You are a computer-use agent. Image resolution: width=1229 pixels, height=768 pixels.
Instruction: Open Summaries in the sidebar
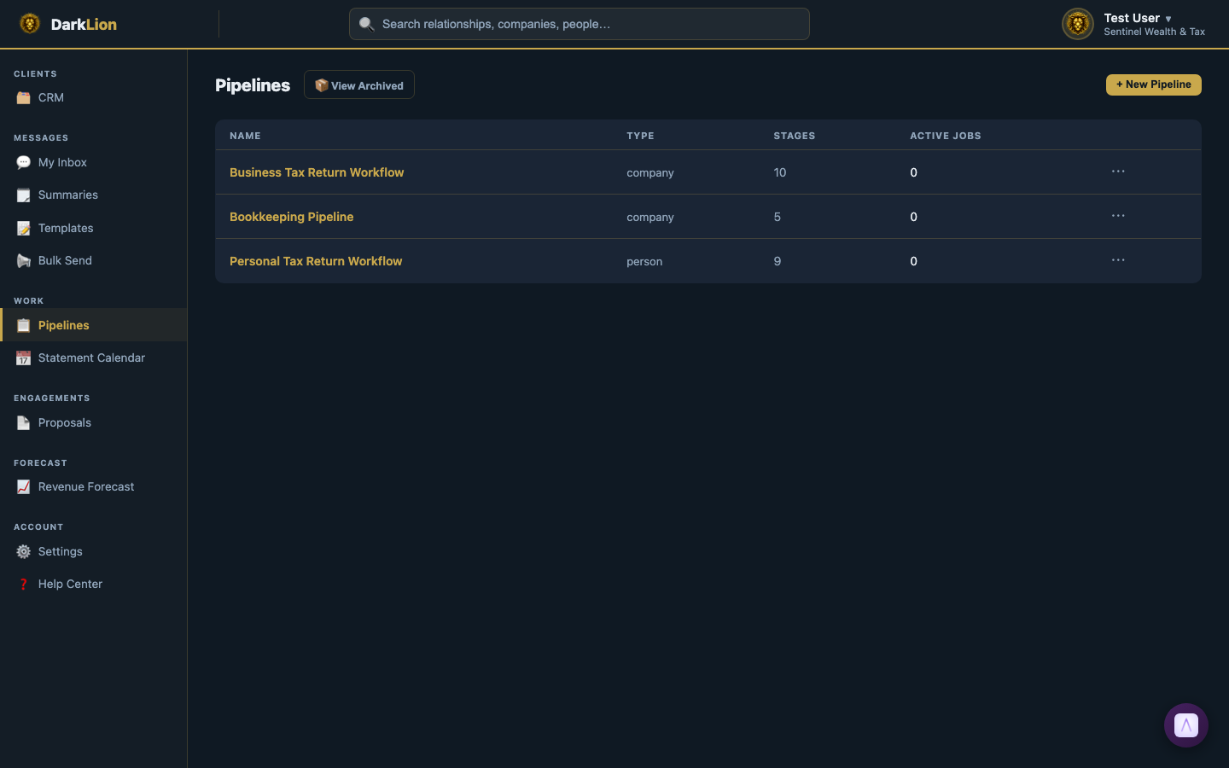[94, 195]
